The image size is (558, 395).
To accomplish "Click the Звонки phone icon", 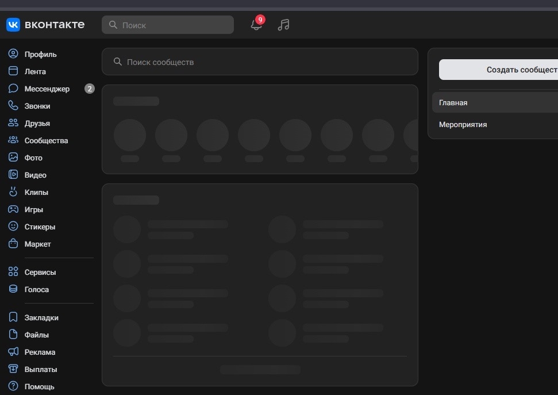I will pos(13,105).
